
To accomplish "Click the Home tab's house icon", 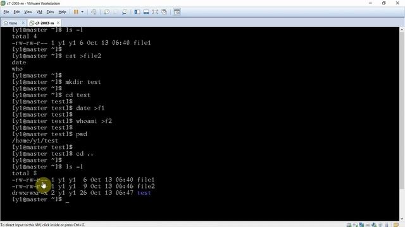I will click(6, 23).
